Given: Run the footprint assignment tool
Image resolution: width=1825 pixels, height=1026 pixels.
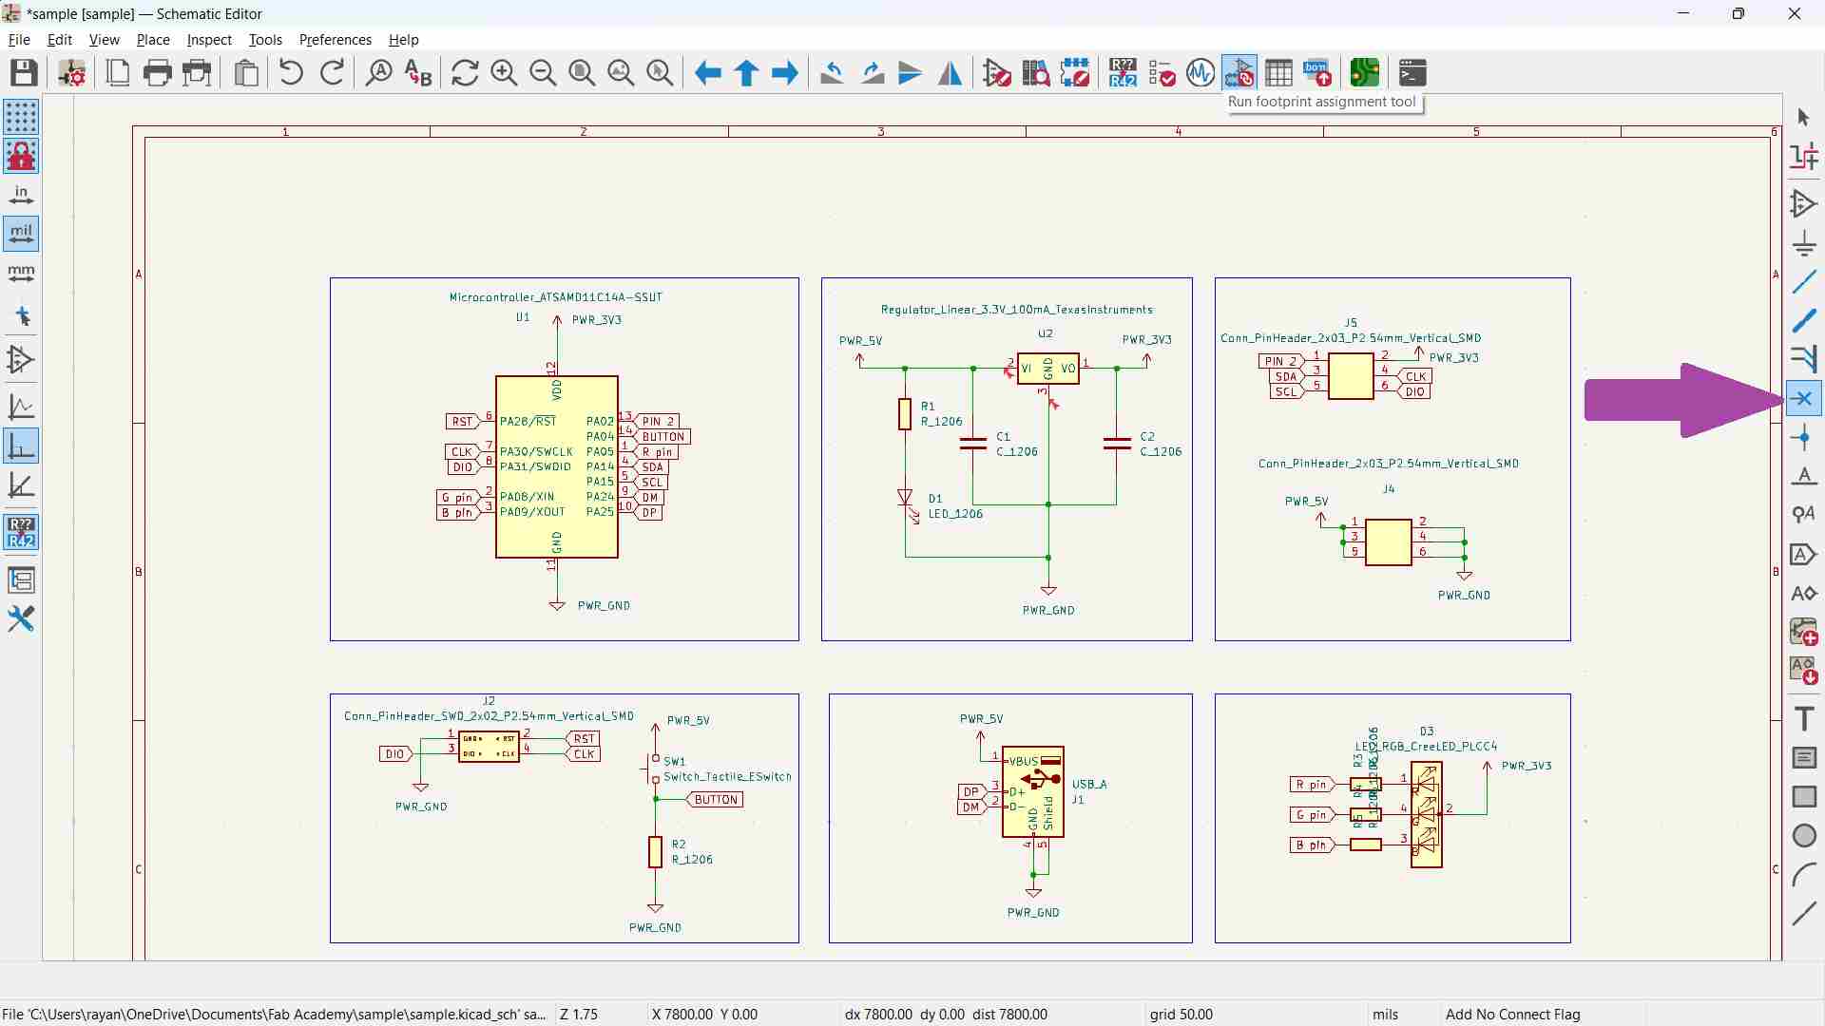Looking at the screenshot, I should pyautogui.click(x=1239, y=73).
